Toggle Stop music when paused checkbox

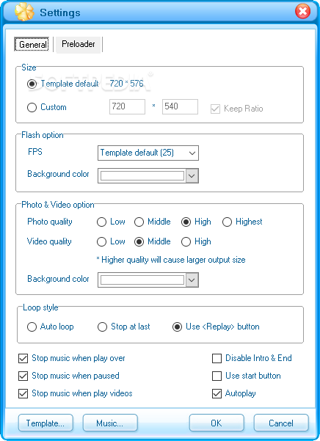pyautogui.click(x=23, y=376)
